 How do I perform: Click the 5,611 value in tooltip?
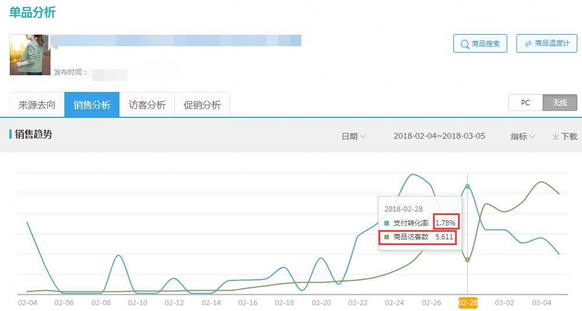pyautogui.click(x=444, y=237)
